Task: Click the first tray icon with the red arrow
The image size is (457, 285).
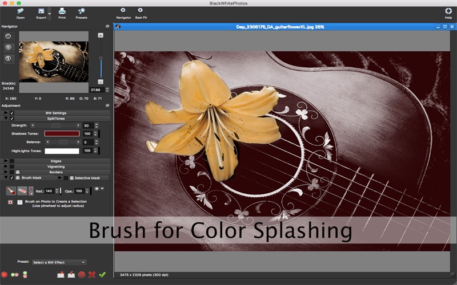Action: [x=61, y=274]
